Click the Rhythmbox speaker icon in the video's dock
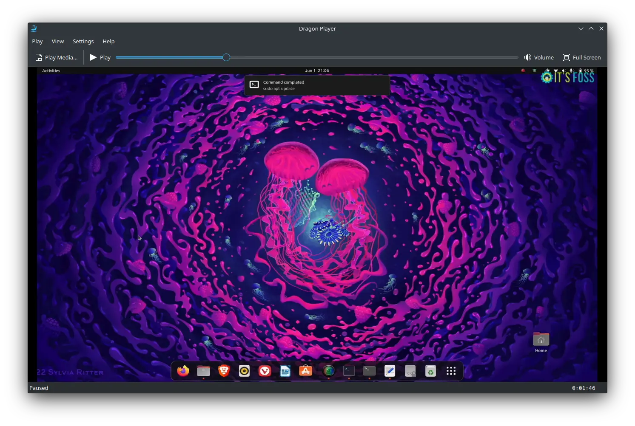This screenshot has height=426, width=635. pyautogui.click(x=244, y=371)
